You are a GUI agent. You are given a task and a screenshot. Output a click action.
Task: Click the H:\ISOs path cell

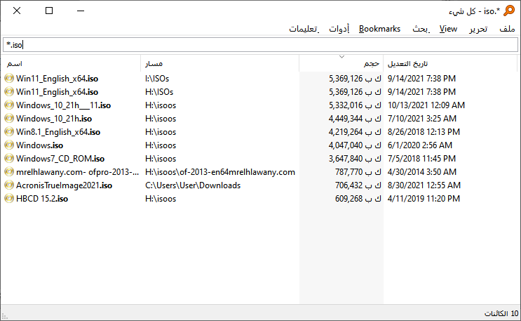click(159, 92)
